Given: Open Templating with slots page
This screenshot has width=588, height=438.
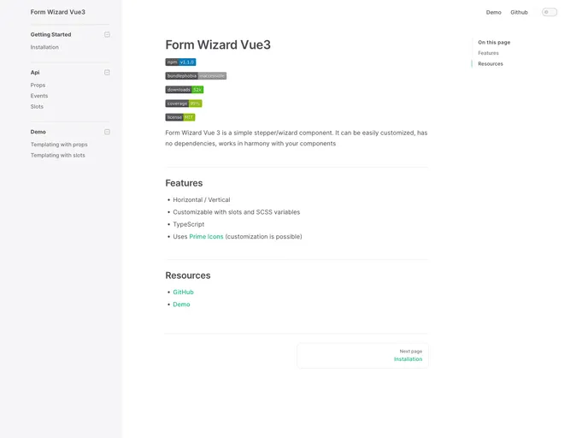Looking at the screenshot, I should click(58, 156).
